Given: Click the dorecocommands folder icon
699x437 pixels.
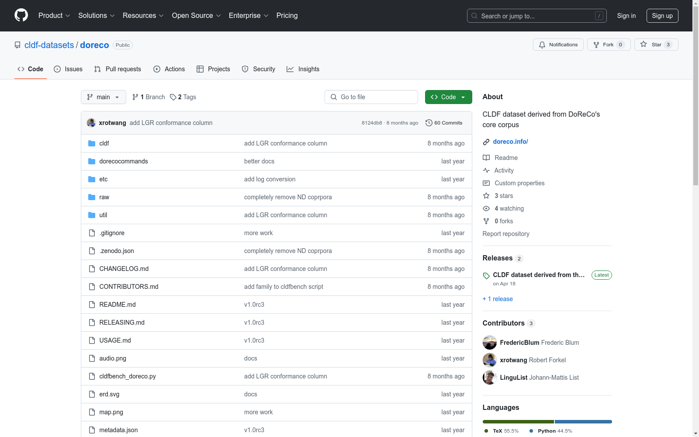Looking at the screenshot, I should (92, 161).
